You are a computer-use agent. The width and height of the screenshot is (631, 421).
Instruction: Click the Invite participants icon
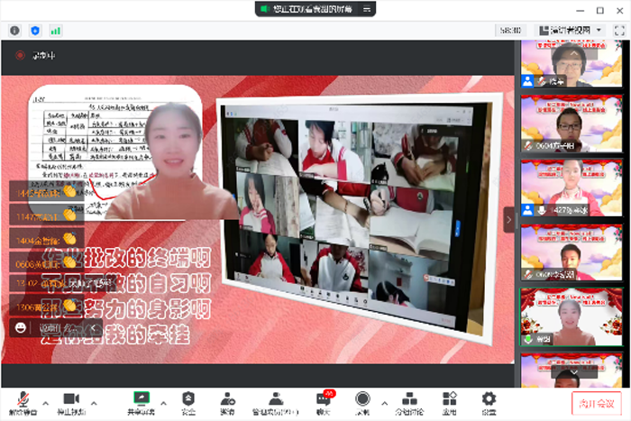tap(228, 403)
